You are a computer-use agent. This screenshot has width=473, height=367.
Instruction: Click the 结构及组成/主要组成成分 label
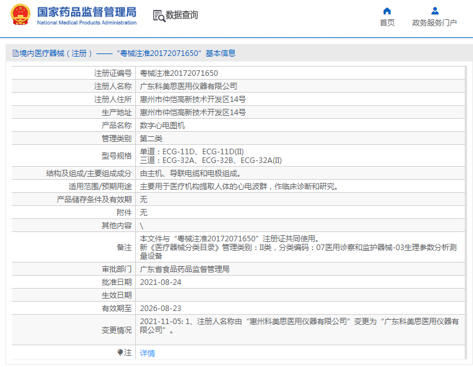(x=88, y=174)
